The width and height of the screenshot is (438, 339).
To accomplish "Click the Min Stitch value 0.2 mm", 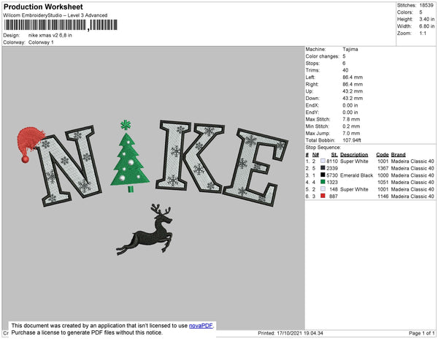I will 351,126.
